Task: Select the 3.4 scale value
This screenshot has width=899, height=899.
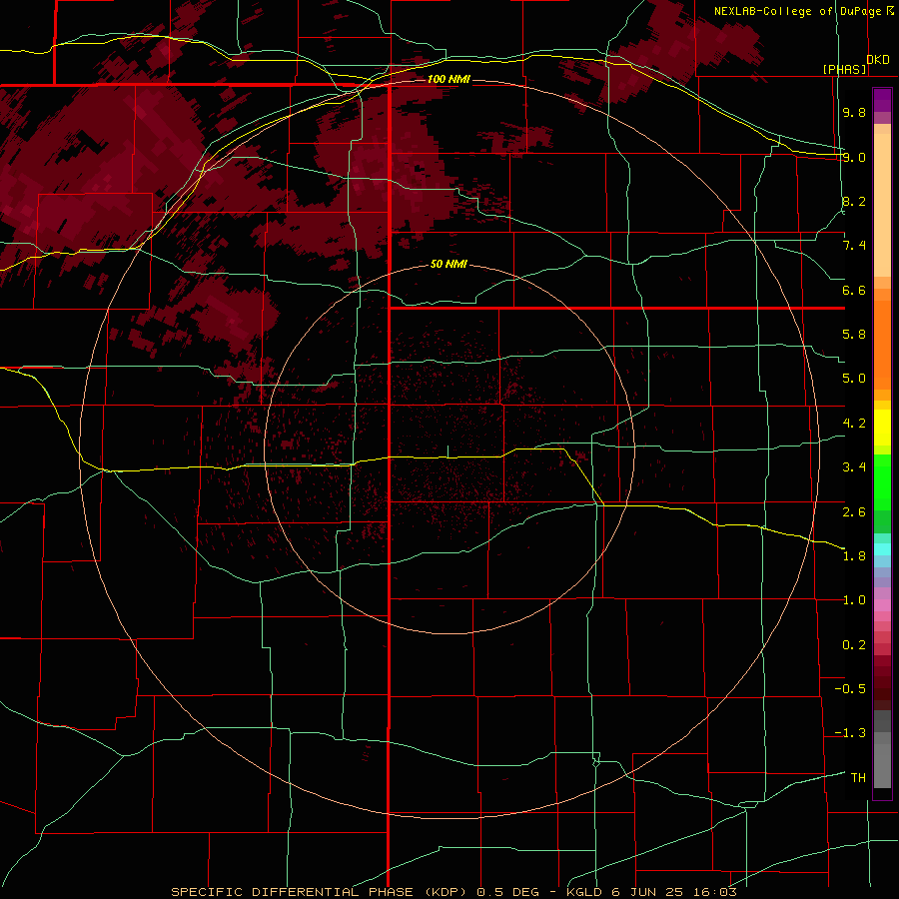Action: tap(854, 467)
